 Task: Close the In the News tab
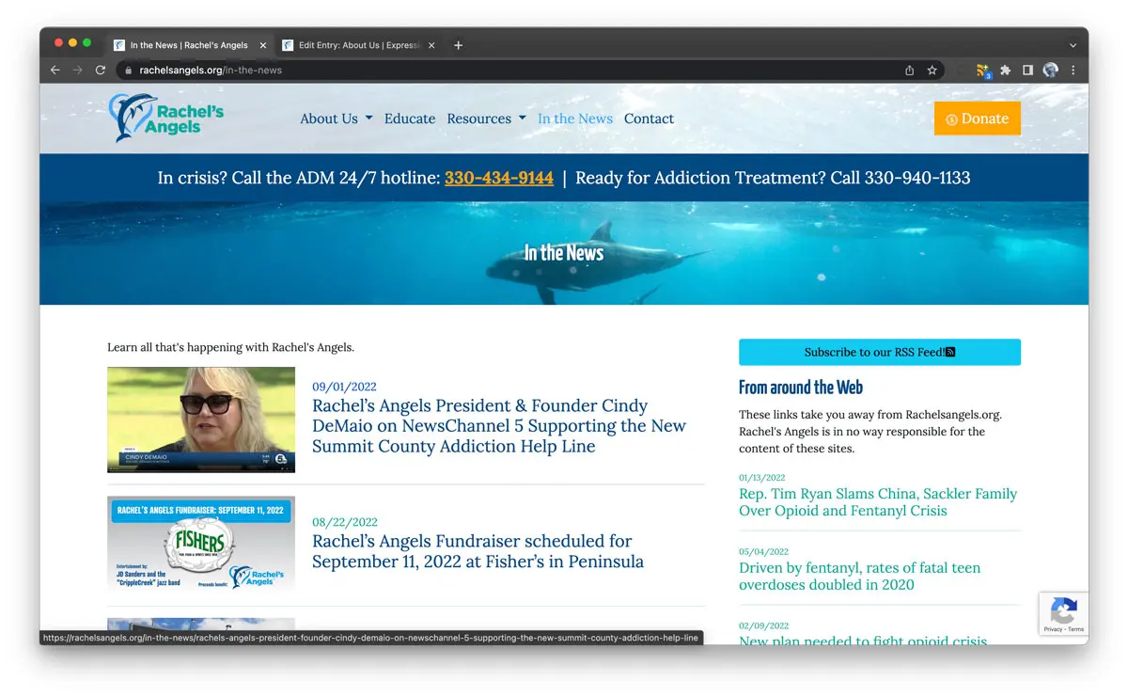(262, 45)
